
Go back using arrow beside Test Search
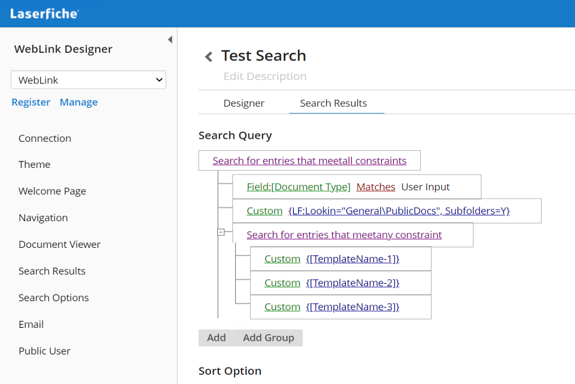click(209, 57)
